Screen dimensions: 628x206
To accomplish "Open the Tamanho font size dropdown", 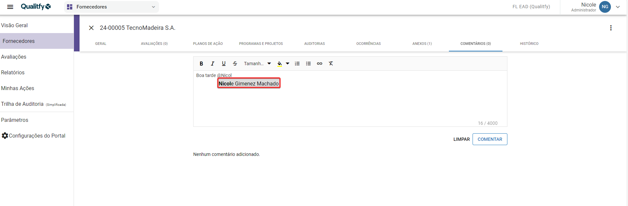I will click(x=257, y=64).
